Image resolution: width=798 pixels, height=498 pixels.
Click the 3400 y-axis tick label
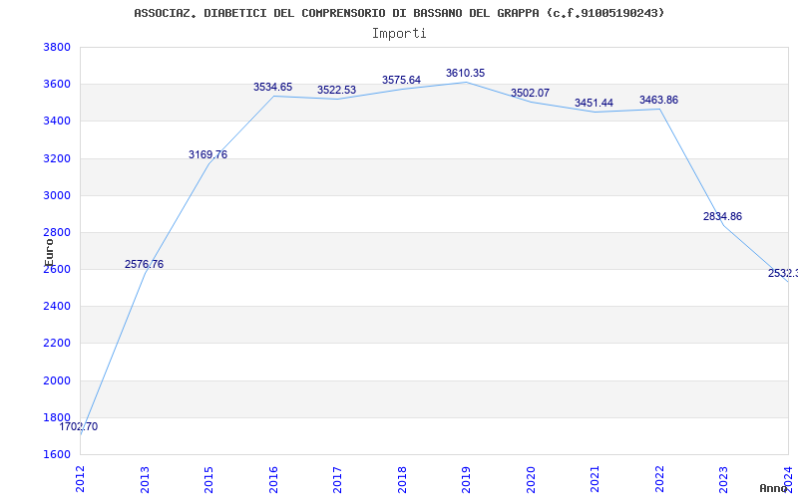coord(57,121)
